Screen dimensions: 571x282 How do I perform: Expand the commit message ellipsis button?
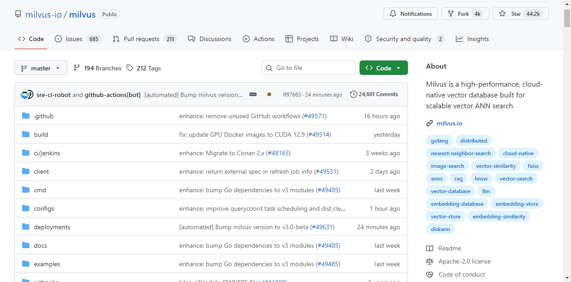[253, 94]
